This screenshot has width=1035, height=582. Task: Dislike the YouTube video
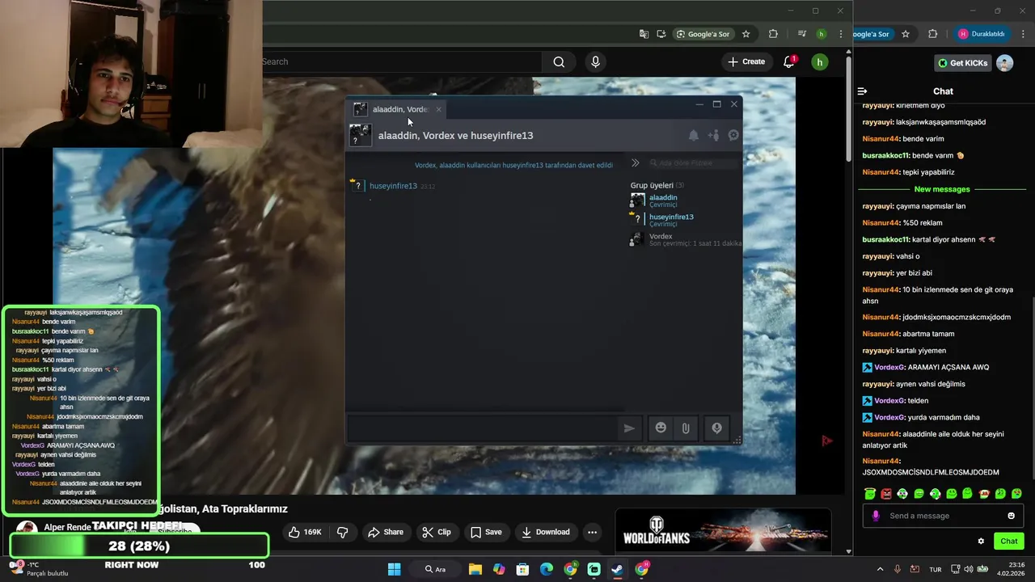pyautogui.click(x=342, y=532)
